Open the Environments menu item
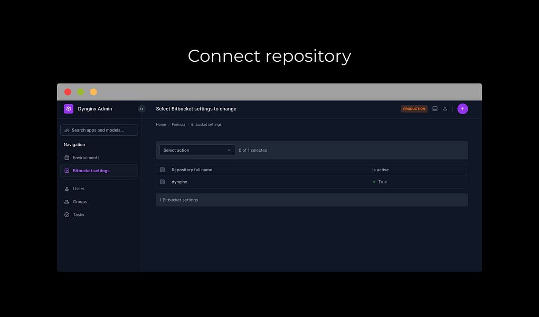Image resolution: width=539 pixels, height=317 pixels. tap(99, 157)
